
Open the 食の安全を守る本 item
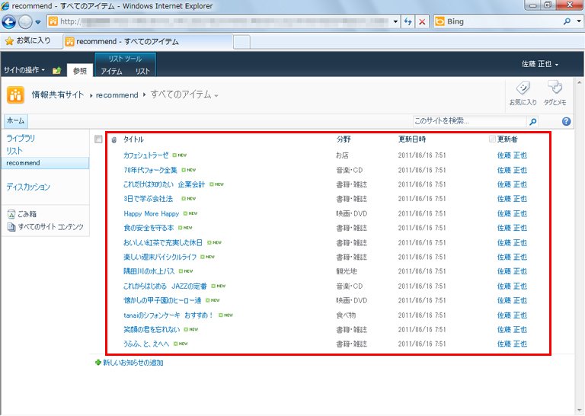pyautogui.click(x=149, y=228)
